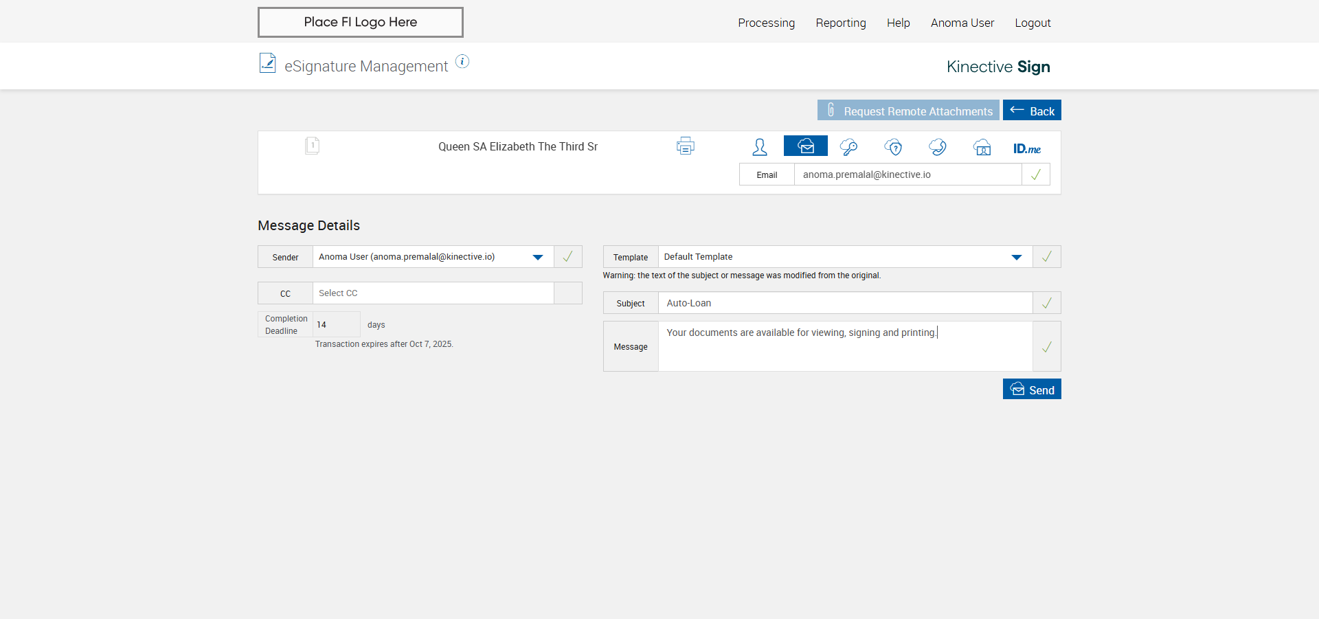The width and height of the screenshot is (1319, 619).
Task: Click the printer icon beside signer name
Action: pos(685,146)
